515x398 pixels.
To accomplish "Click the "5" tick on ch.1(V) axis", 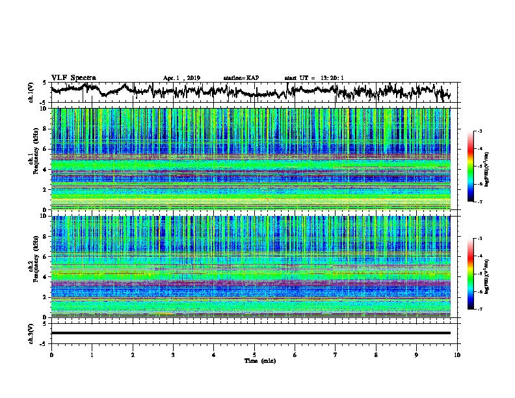I will tap(44, 83).
